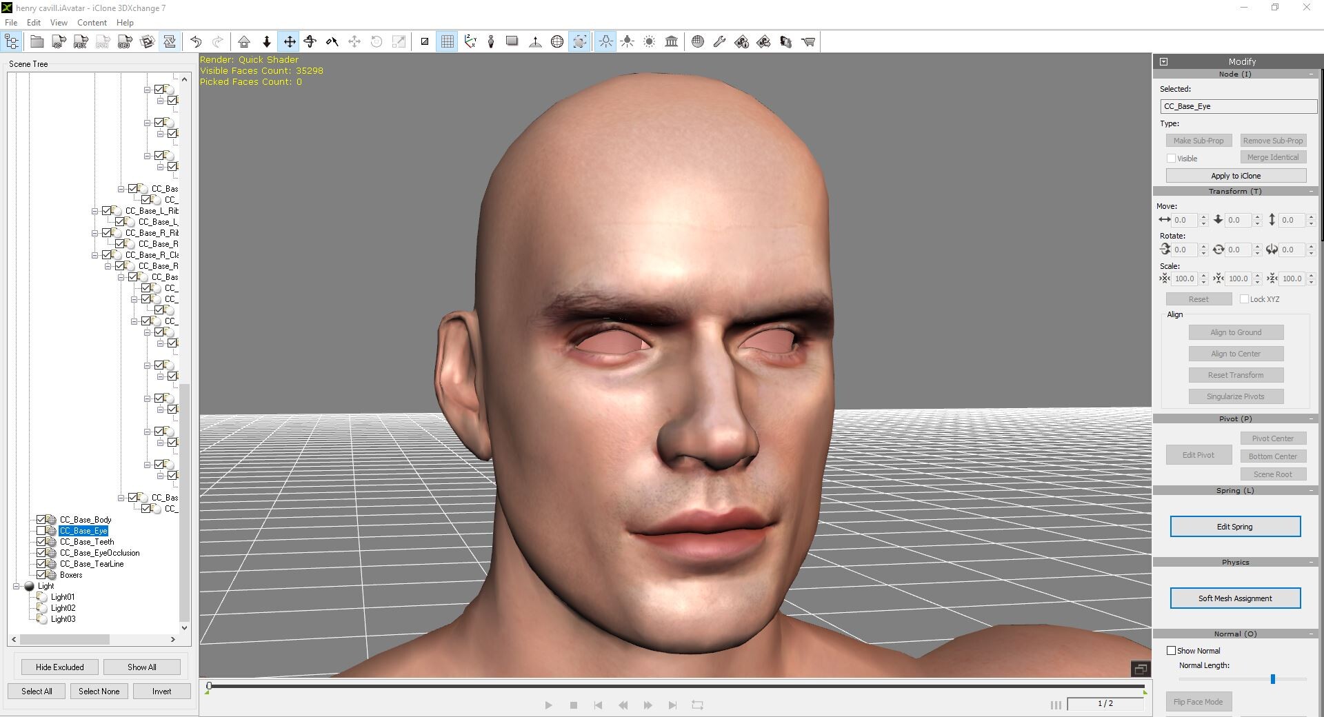Select the Rotate tool icon
1324x717 pixels.
coord(310,42)
